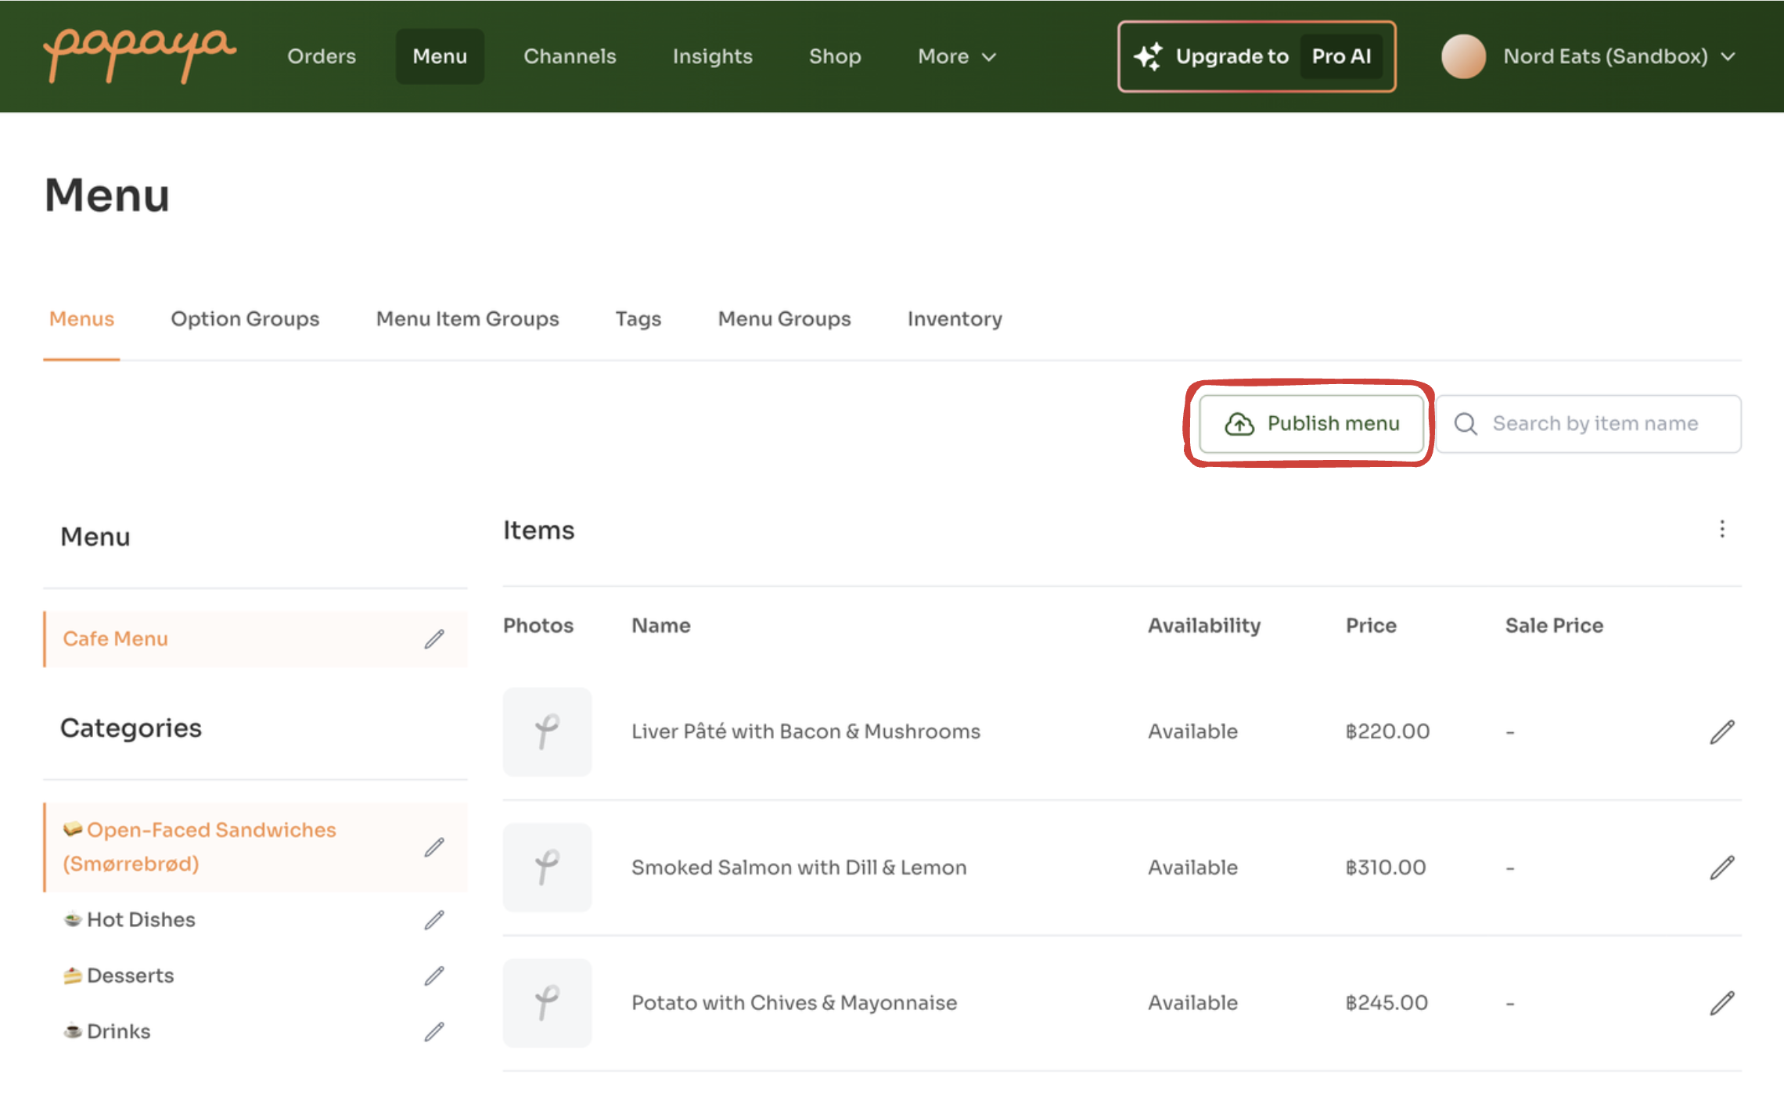Image resolution: width=1784 pixels, height=1114 pixels.
Task: Click the Publish menu button
Action: pyautogui.click(x=1311, y=423)
